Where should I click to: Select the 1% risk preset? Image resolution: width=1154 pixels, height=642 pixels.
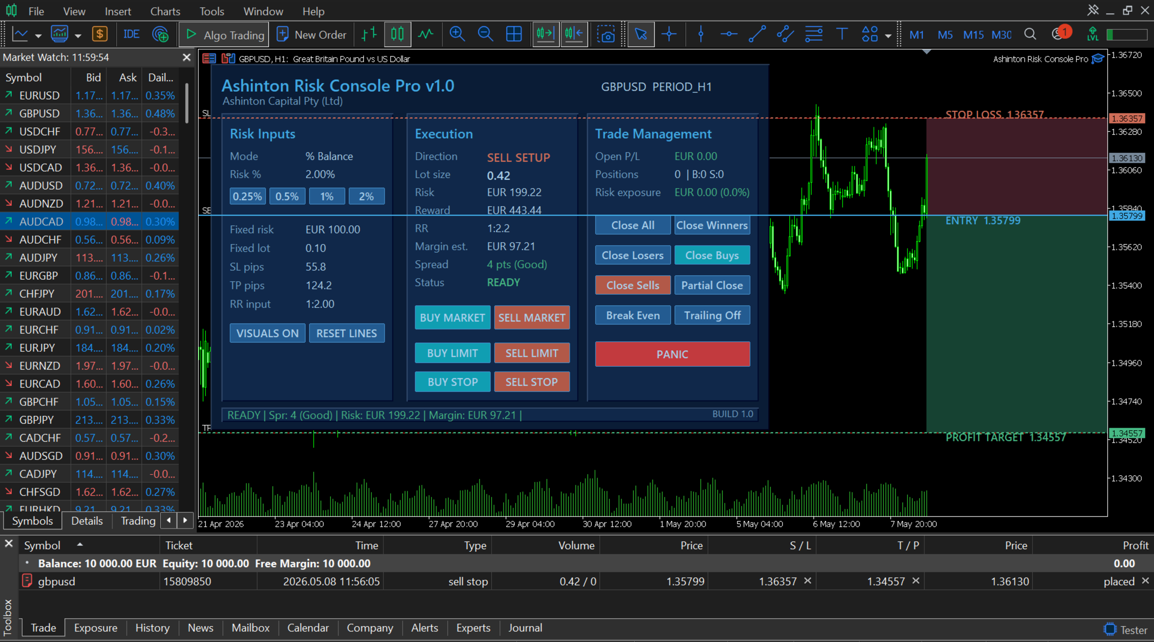[x=327, y=196]
